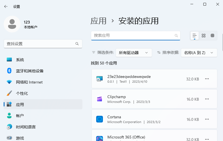Open the 所有驱动器 filter dropdown
Viewport: 223px width, 141px height.
(x=134, y=53)
